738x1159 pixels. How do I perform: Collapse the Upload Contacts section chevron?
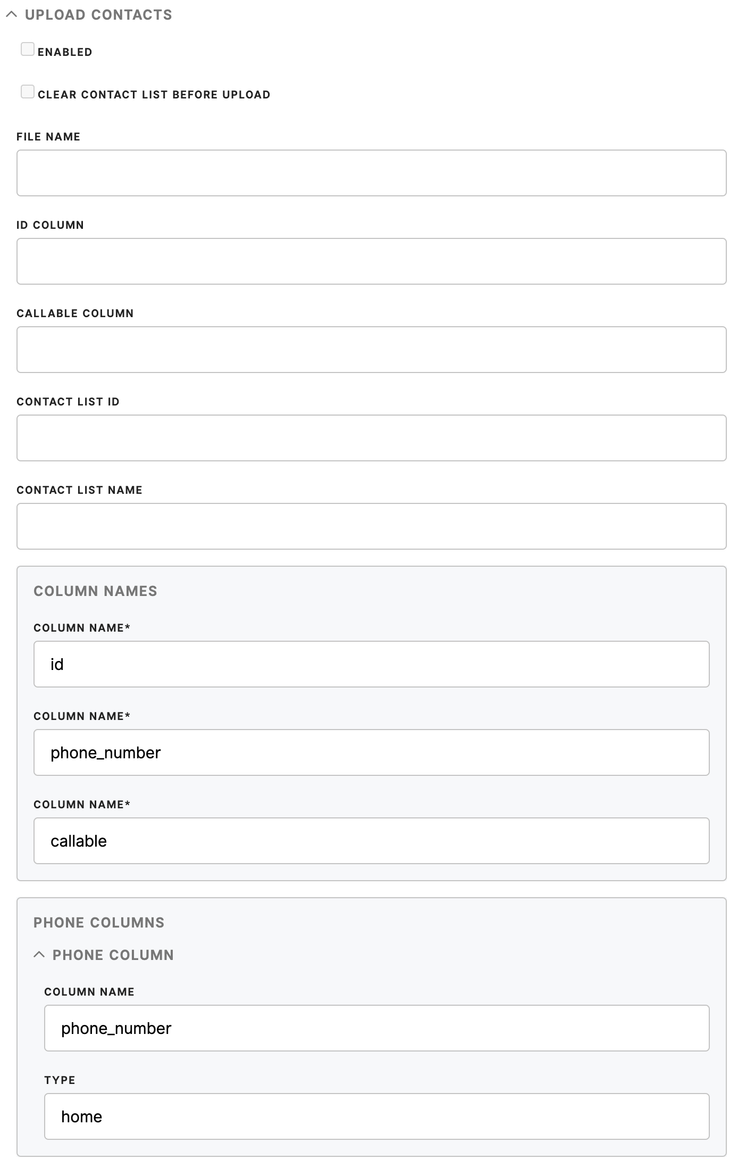pyautogui.click(x=11, y=15)
